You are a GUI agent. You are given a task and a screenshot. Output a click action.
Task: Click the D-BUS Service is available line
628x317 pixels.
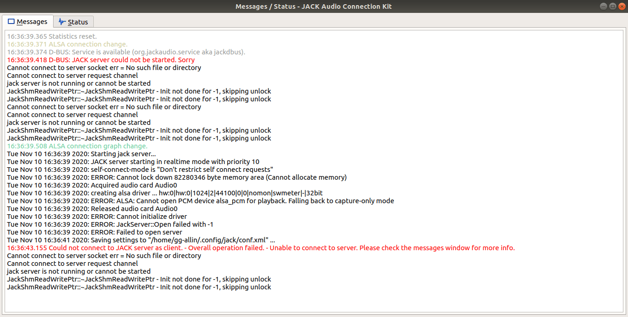[x=126, y=52]
